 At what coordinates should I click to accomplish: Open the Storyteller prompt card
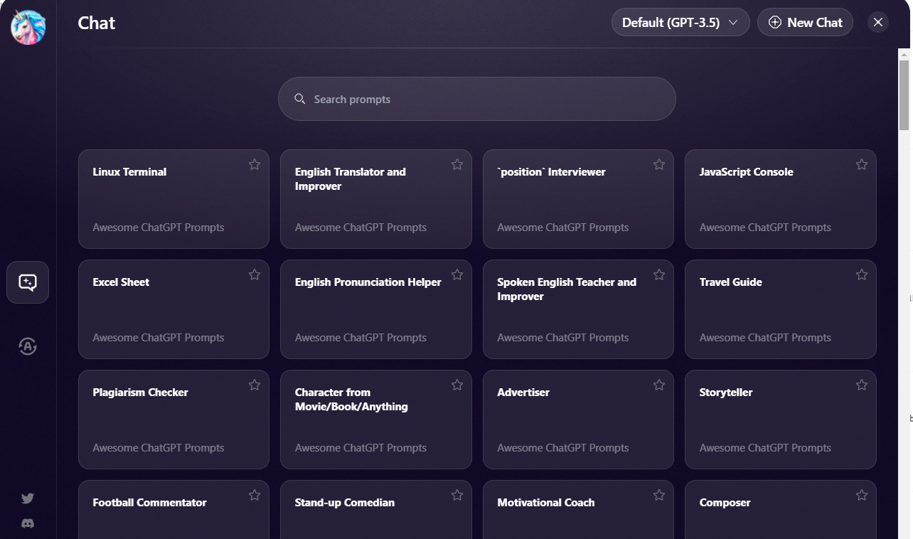click(x=780, y=420)
